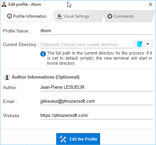The image size is (156, 145).
Task: Close the Edit profile dialog
Action: pyautogui.click(x=151, y=4)
